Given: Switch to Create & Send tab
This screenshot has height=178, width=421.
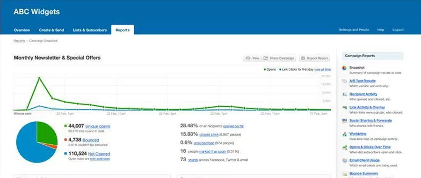Looking at the screenshot, I should [51, 30].
